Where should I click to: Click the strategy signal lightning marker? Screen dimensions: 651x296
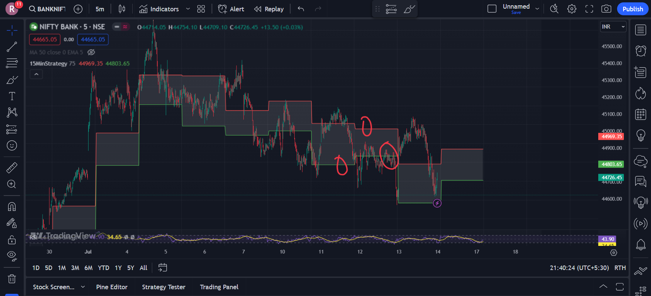point(437,203)
